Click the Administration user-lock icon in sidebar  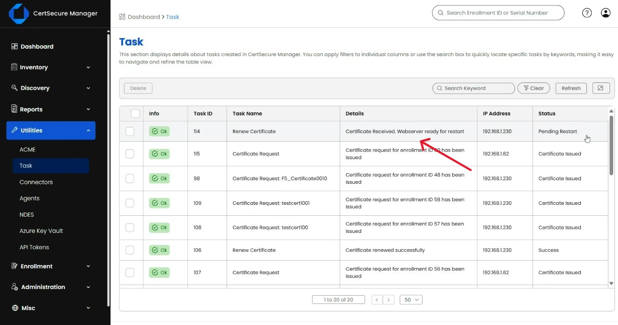pyautogui.click(x=15, y=287)
